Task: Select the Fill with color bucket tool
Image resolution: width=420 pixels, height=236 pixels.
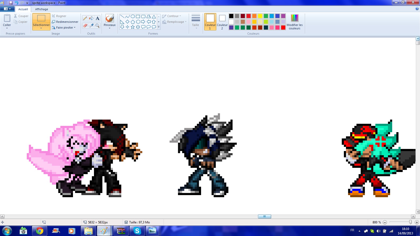Action: click(91, 18)
